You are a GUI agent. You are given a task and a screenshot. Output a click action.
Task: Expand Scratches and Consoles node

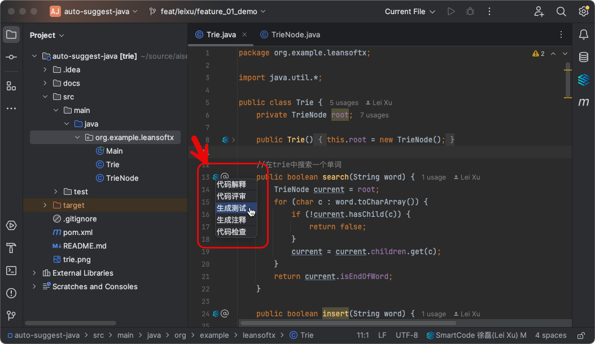point(34,287)
